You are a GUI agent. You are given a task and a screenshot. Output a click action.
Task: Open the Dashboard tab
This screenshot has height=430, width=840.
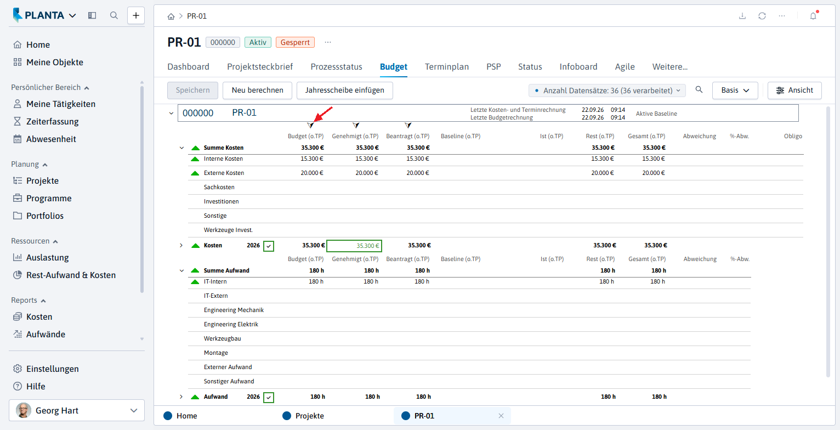point(188,67)
